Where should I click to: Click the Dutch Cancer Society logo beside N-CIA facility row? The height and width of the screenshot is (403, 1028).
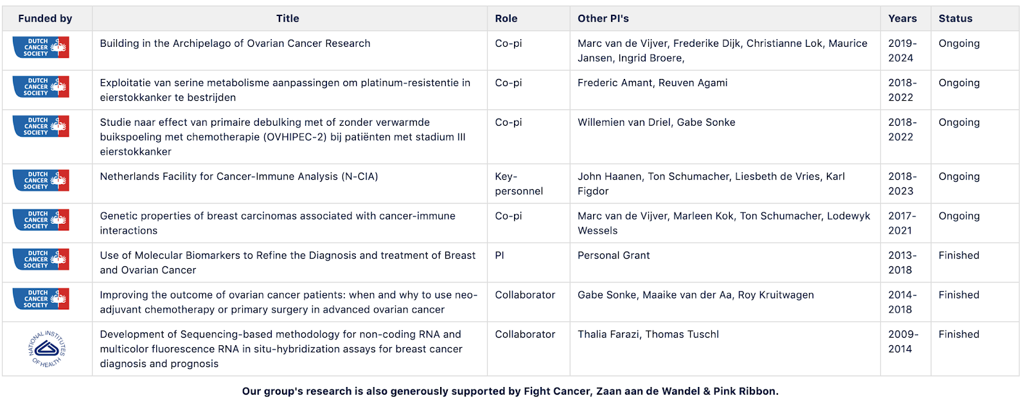tap(40, 180)
